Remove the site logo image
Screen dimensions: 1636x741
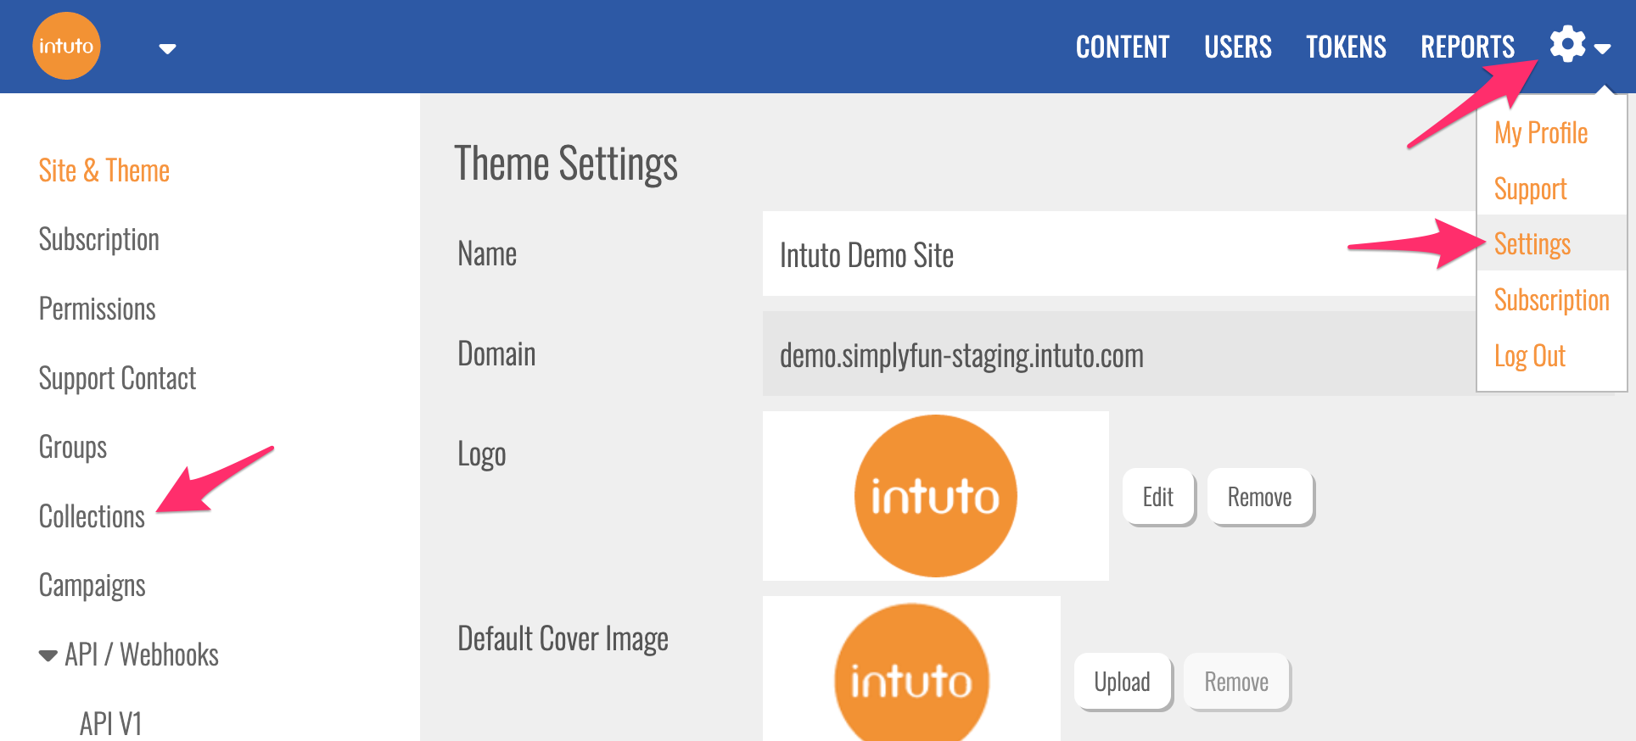pyautogui.click(x=1259, y=497)
